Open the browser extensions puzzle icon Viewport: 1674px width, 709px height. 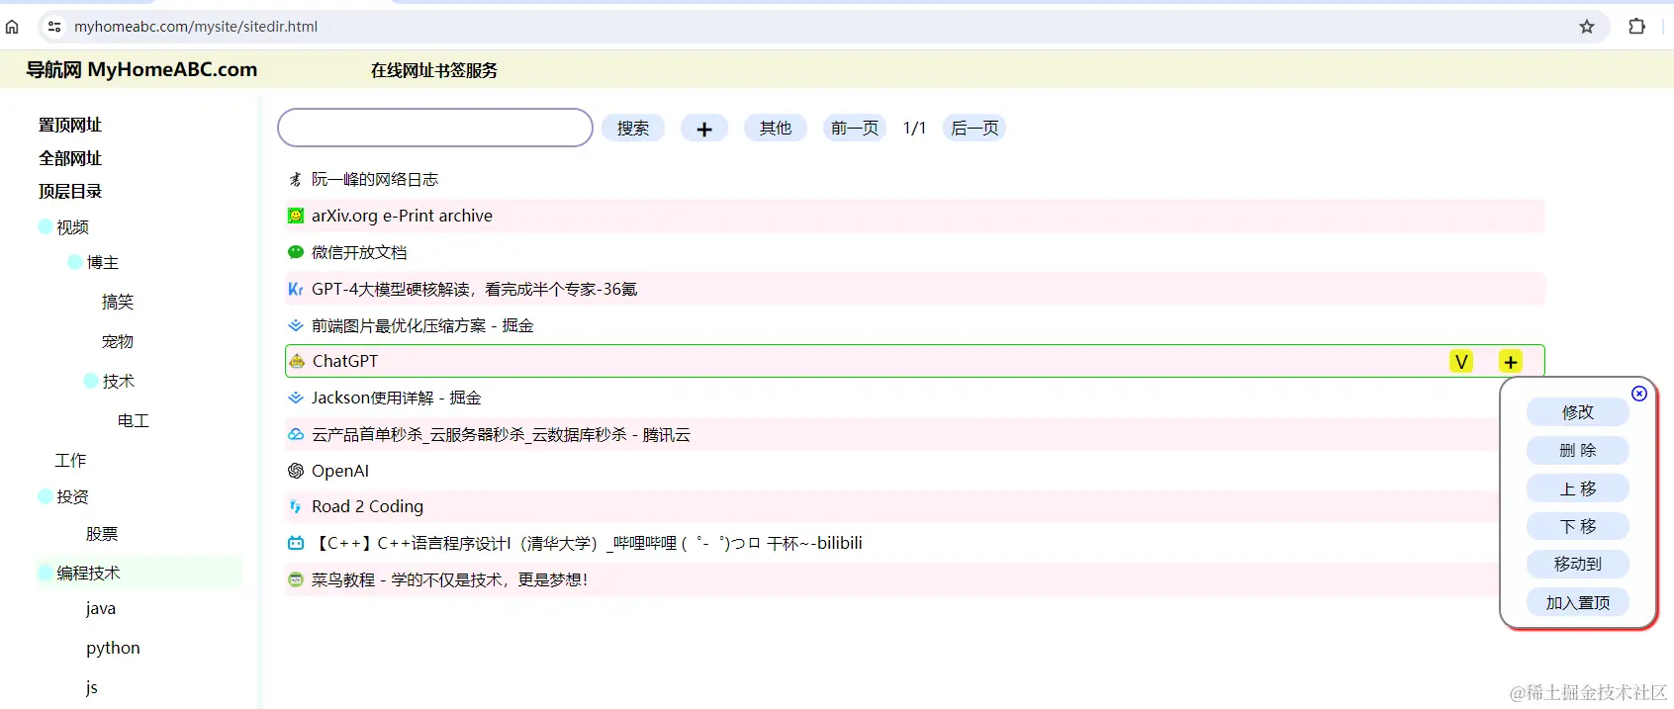pos(1637,27)
